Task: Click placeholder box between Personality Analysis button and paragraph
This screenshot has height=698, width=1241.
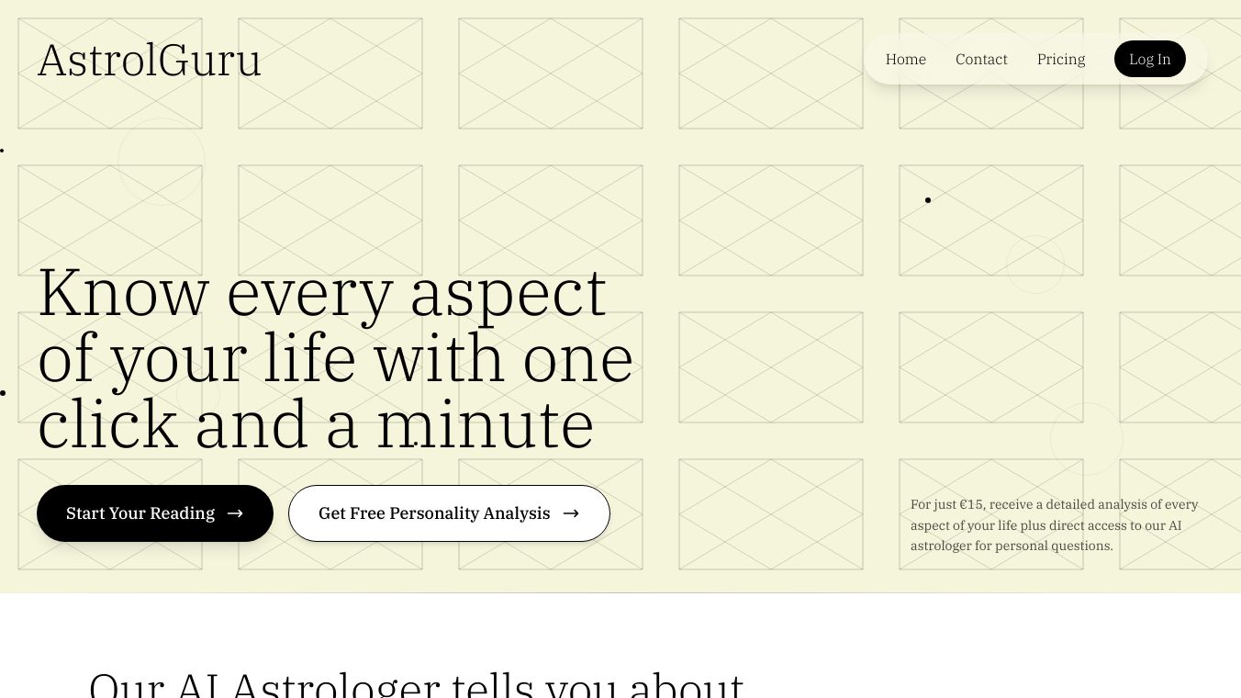Action: pos(771,514)
